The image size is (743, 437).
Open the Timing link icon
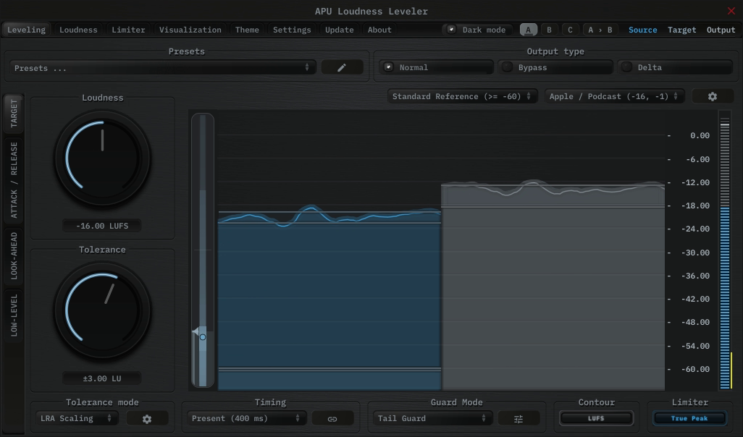coord(333,417)
